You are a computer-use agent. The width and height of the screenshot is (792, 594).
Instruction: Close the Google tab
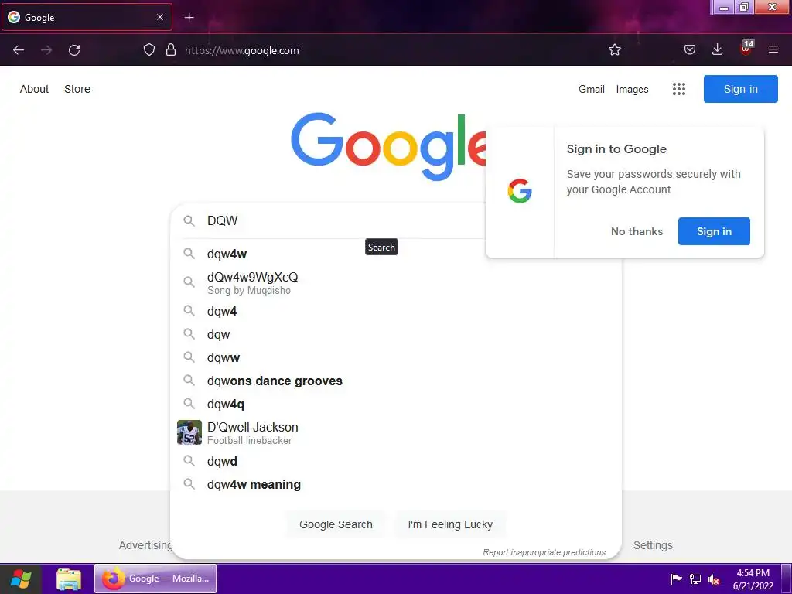pyautogui.click(x=159, y=17)
